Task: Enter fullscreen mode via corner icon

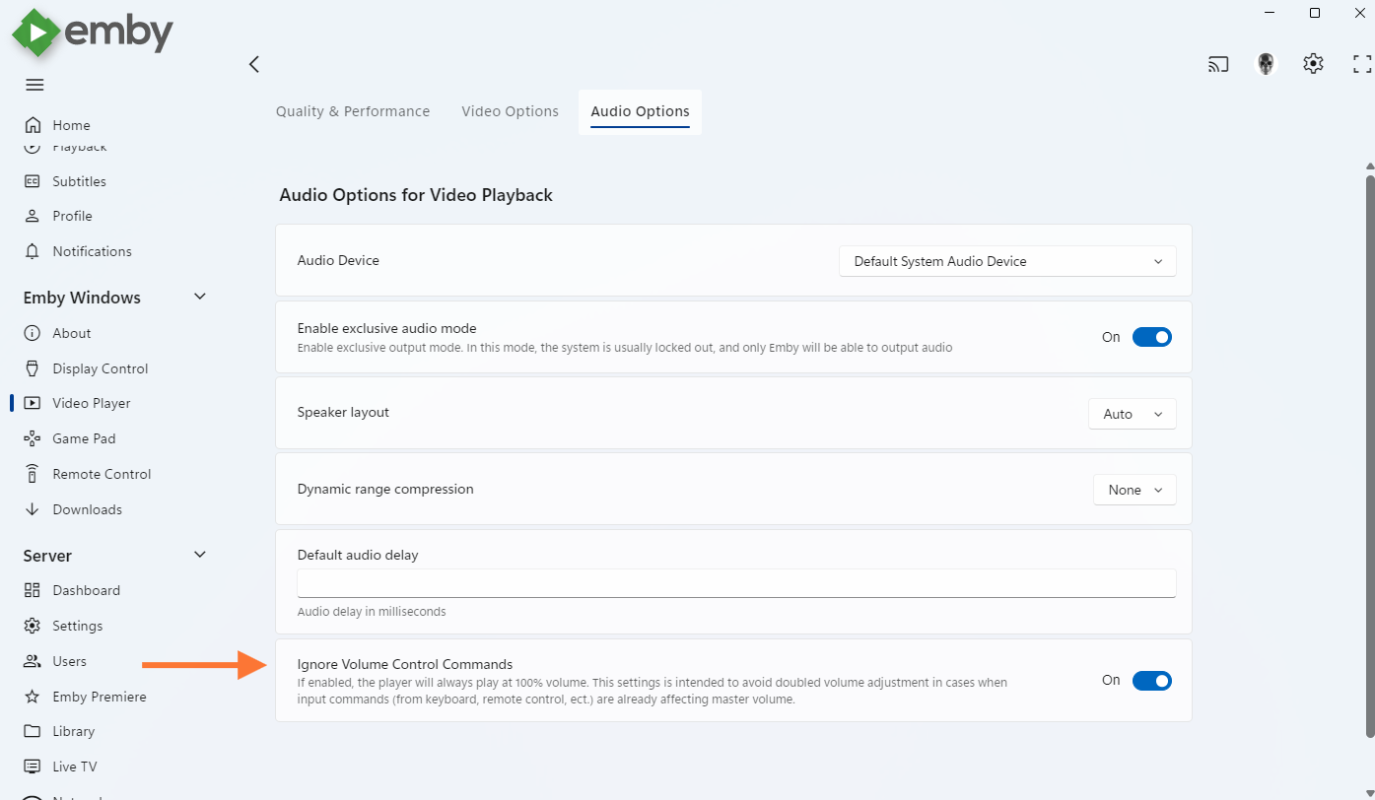Action: [1361, 65]
